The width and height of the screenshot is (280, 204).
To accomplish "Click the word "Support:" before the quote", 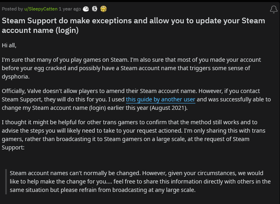I will [13, 148].
